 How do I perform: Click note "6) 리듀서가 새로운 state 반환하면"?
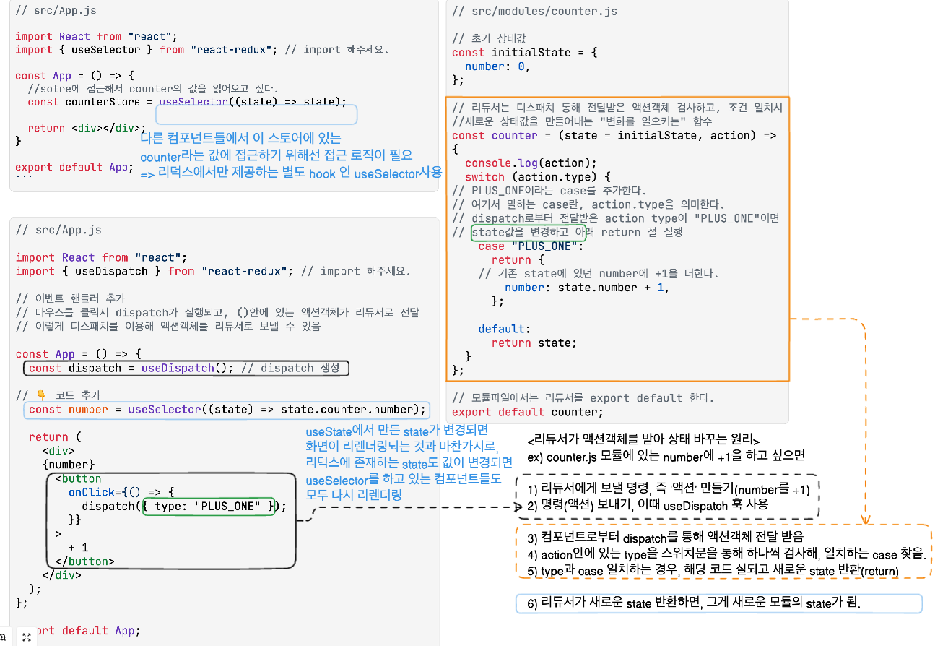[694, 602]
